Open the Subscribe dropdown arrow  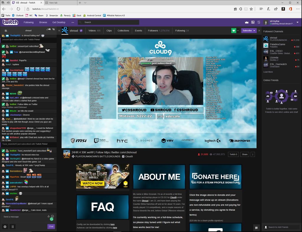pyautogui.click(x=254, y=31)
